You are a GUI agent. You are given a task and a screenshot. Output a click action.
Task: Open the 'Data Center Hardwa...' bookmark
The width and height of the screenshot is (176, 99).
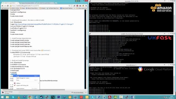coord(67,8)
